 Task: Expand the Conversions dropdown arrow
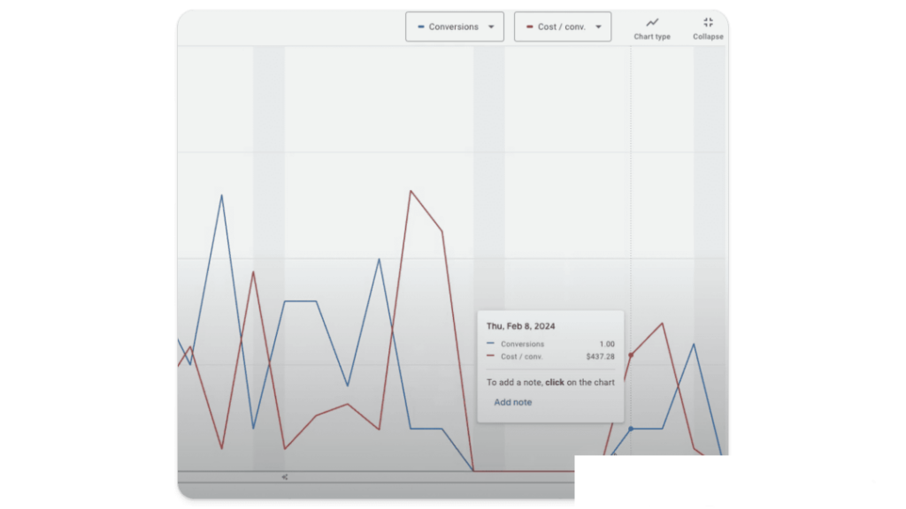pos(492,27)
